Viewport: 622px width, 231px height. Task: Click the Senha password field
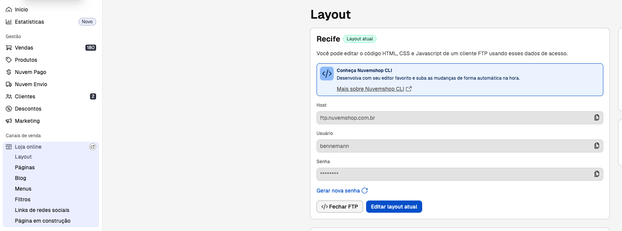pyautogui.click(x=460, y=174)
